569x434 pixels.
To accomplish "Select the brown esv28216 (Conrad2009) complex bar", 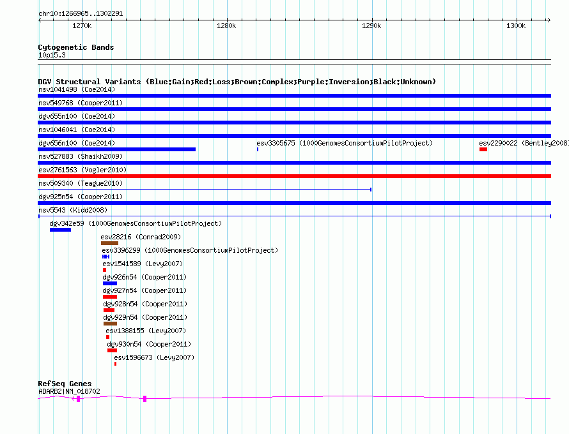I will tap(109, 243).
